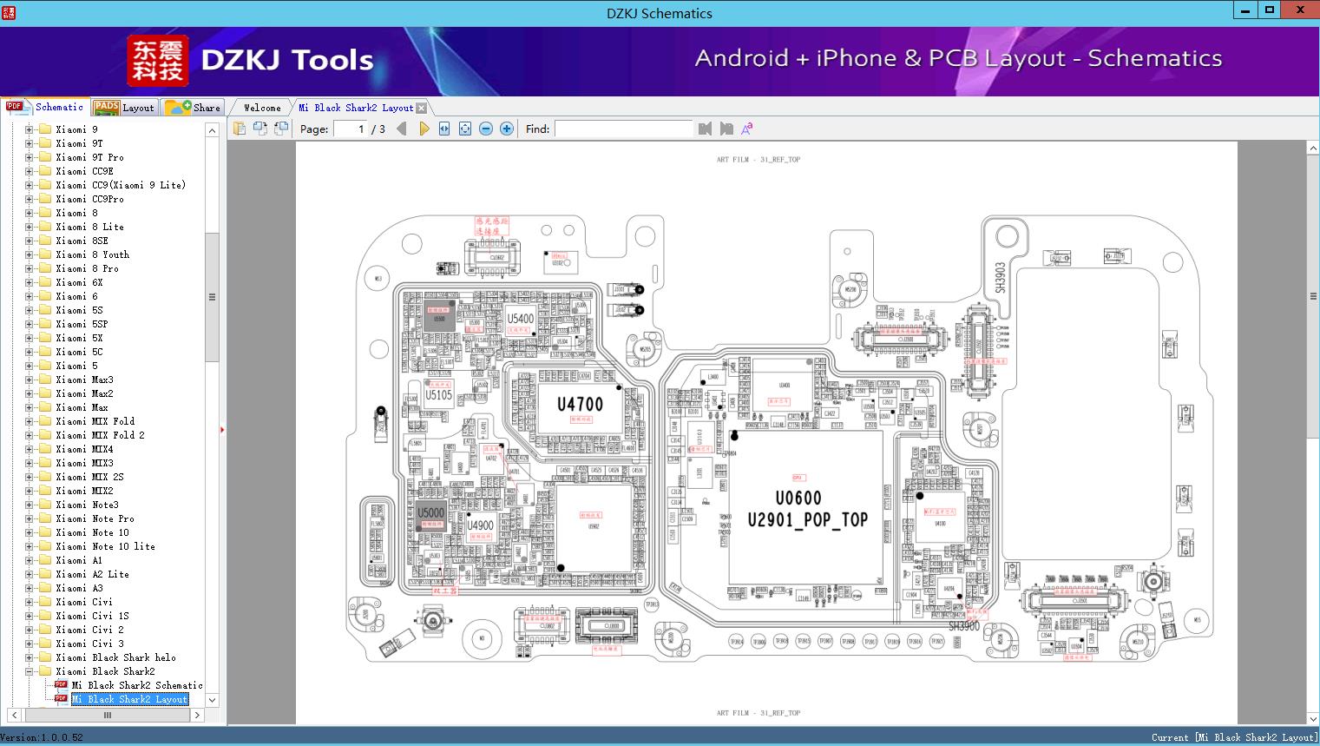Image resolution: width=1320 pixels, height=746 pixels.
Task: Expand the Xiaomi 9 folder
Action: [x=29, y=129]
